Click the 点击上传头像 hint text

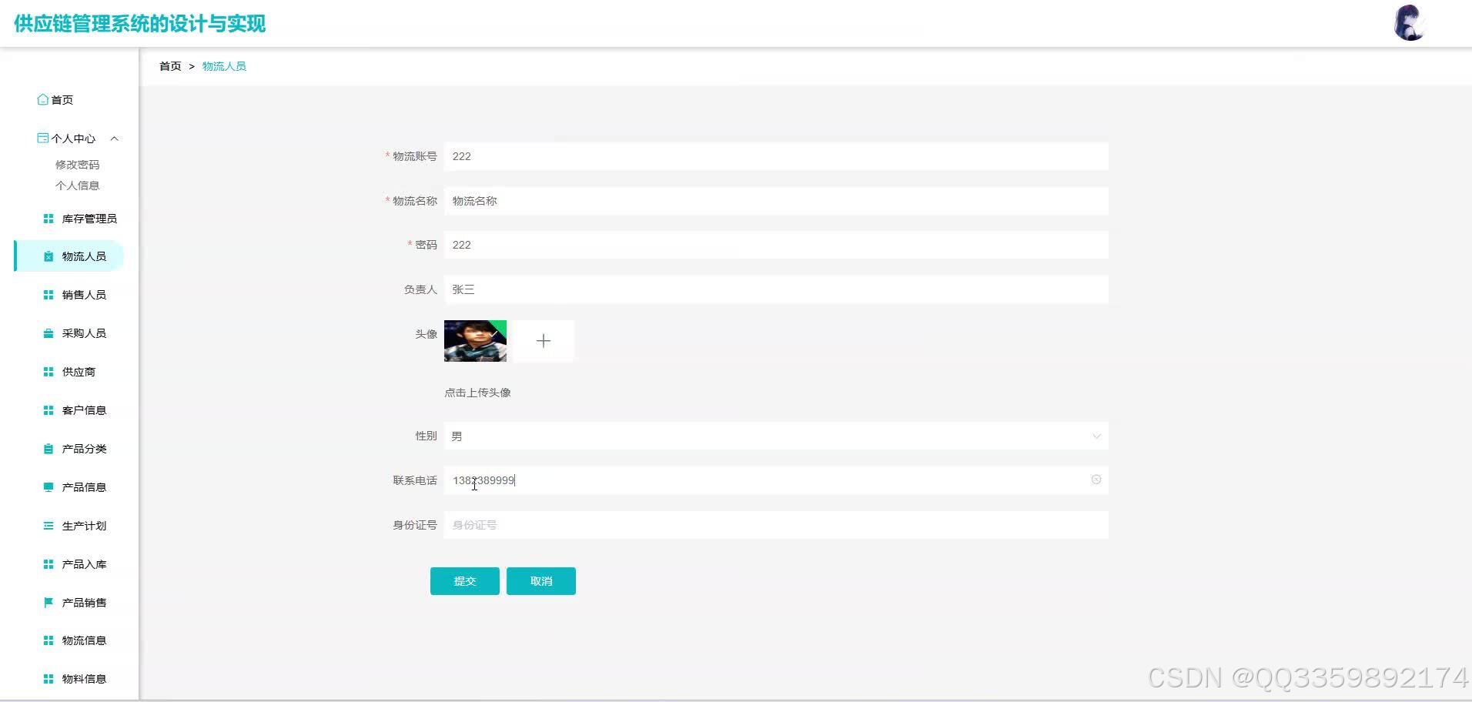point(477,393)
